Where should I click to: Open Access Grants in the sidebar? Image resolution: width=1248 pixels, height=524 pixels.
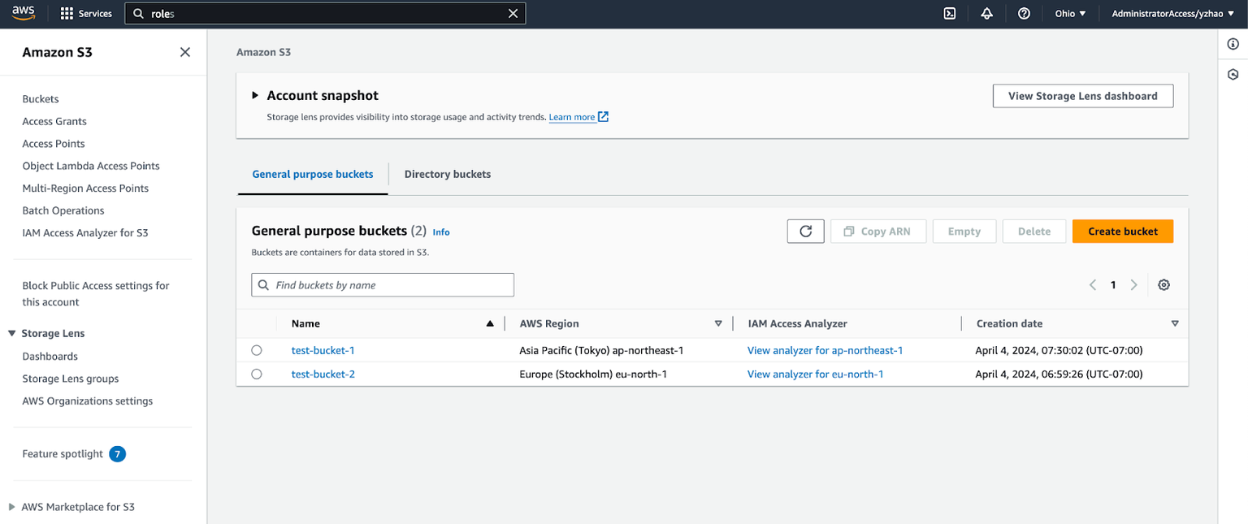point(54,121)
